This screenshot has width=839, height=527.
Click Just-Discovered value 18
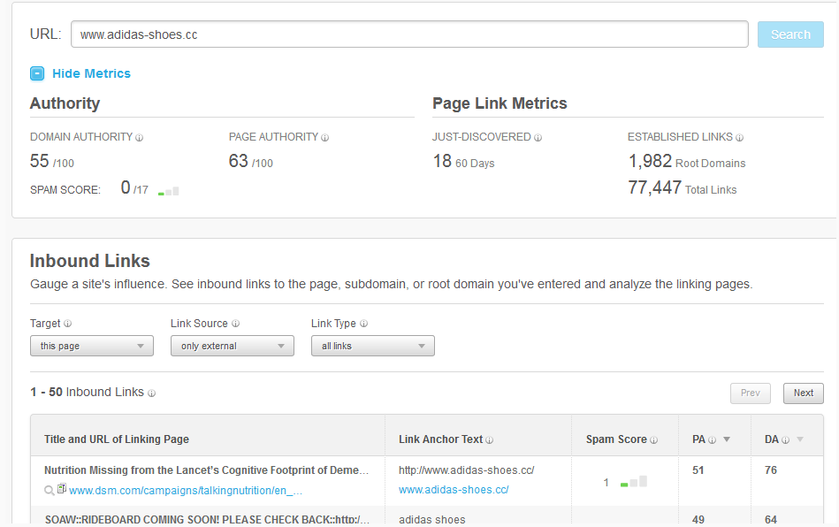click(442, 161)
